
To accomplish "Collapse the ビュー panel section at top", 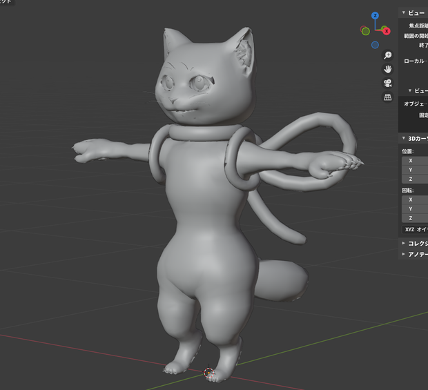I will click(414, 13).
